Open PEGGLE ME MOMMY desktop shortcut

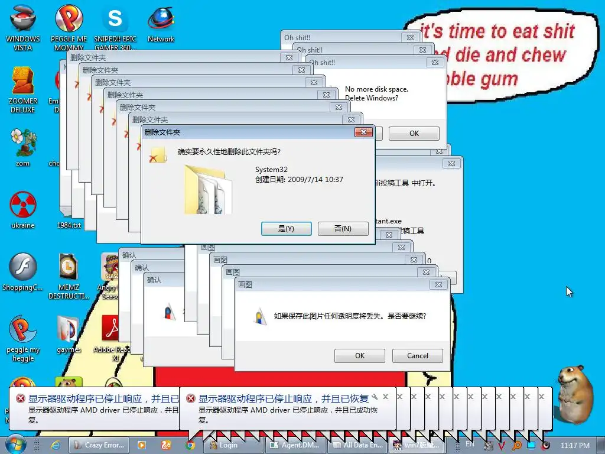pyautogui.click(x=69, y=27)
